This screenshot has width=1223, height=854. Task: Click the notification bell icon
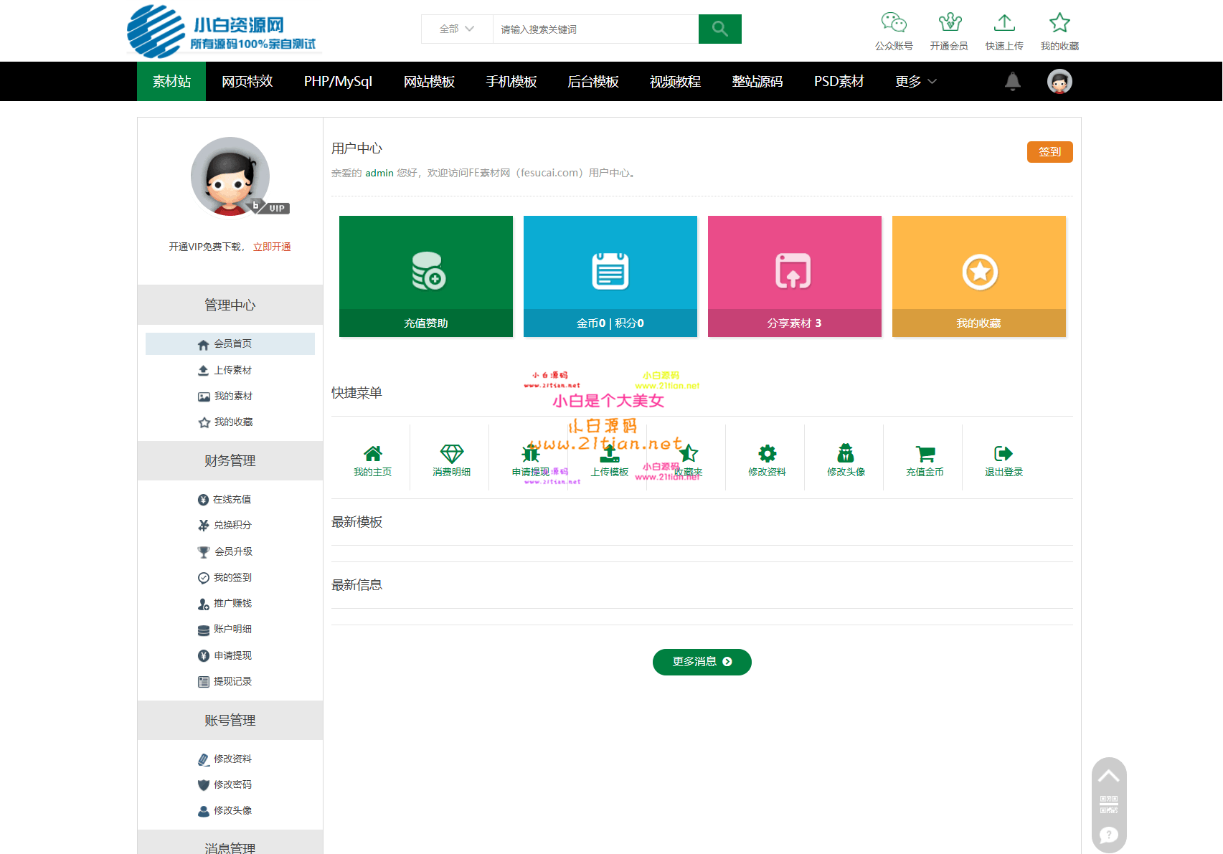(x=1013, y=81)
